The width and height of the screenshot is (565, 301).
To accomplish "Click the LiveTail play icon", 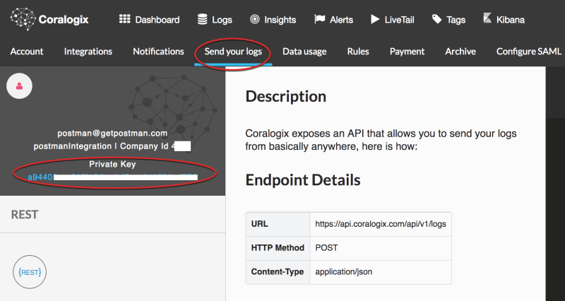I will coord(375,19).
